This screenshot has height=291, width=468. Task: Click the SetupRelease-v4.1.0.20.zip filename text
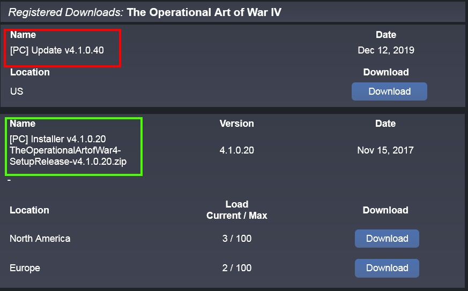pos(68,162)
